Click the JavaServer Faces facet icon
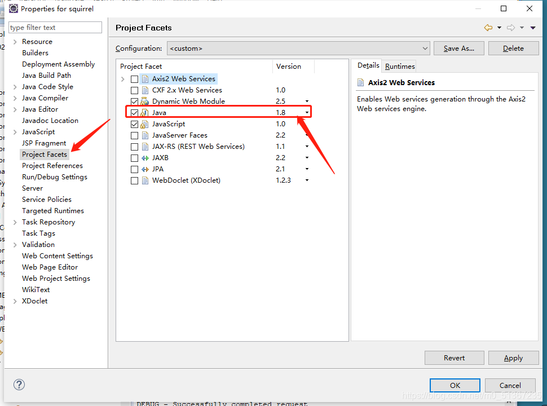This screenshot has width=547, height=406. click(145, 135)
